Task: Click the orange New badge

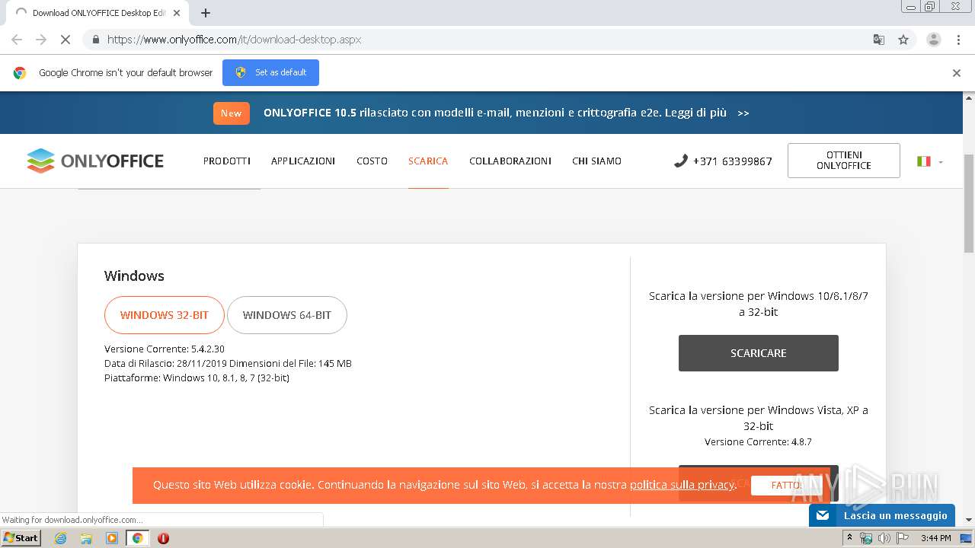Action: [232, 113]
